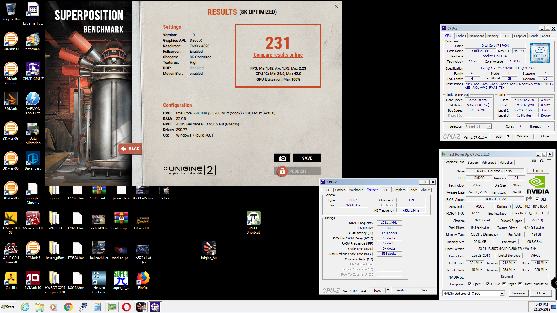
Task: Select the GPUPI Shortcut desktop icon
Action: [x=253, y=223]
